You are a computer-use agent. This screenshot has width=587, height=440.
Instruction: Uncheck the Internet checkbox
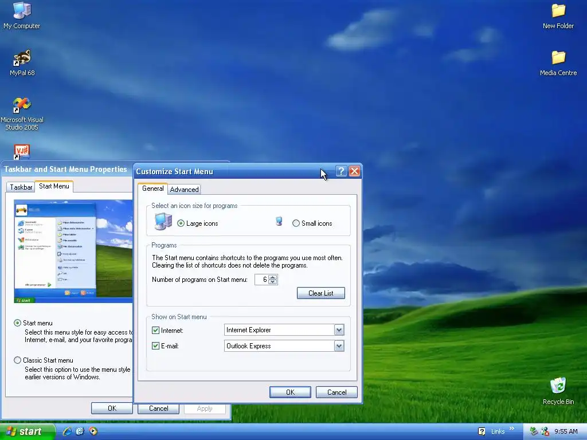tap(155, 331)
